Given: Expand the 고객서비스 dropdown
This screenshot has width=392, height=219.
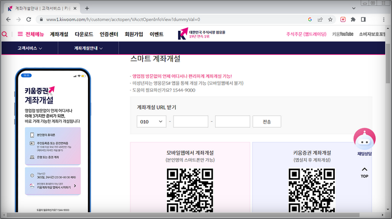Looking at the screenshot, I should (30, 48).
